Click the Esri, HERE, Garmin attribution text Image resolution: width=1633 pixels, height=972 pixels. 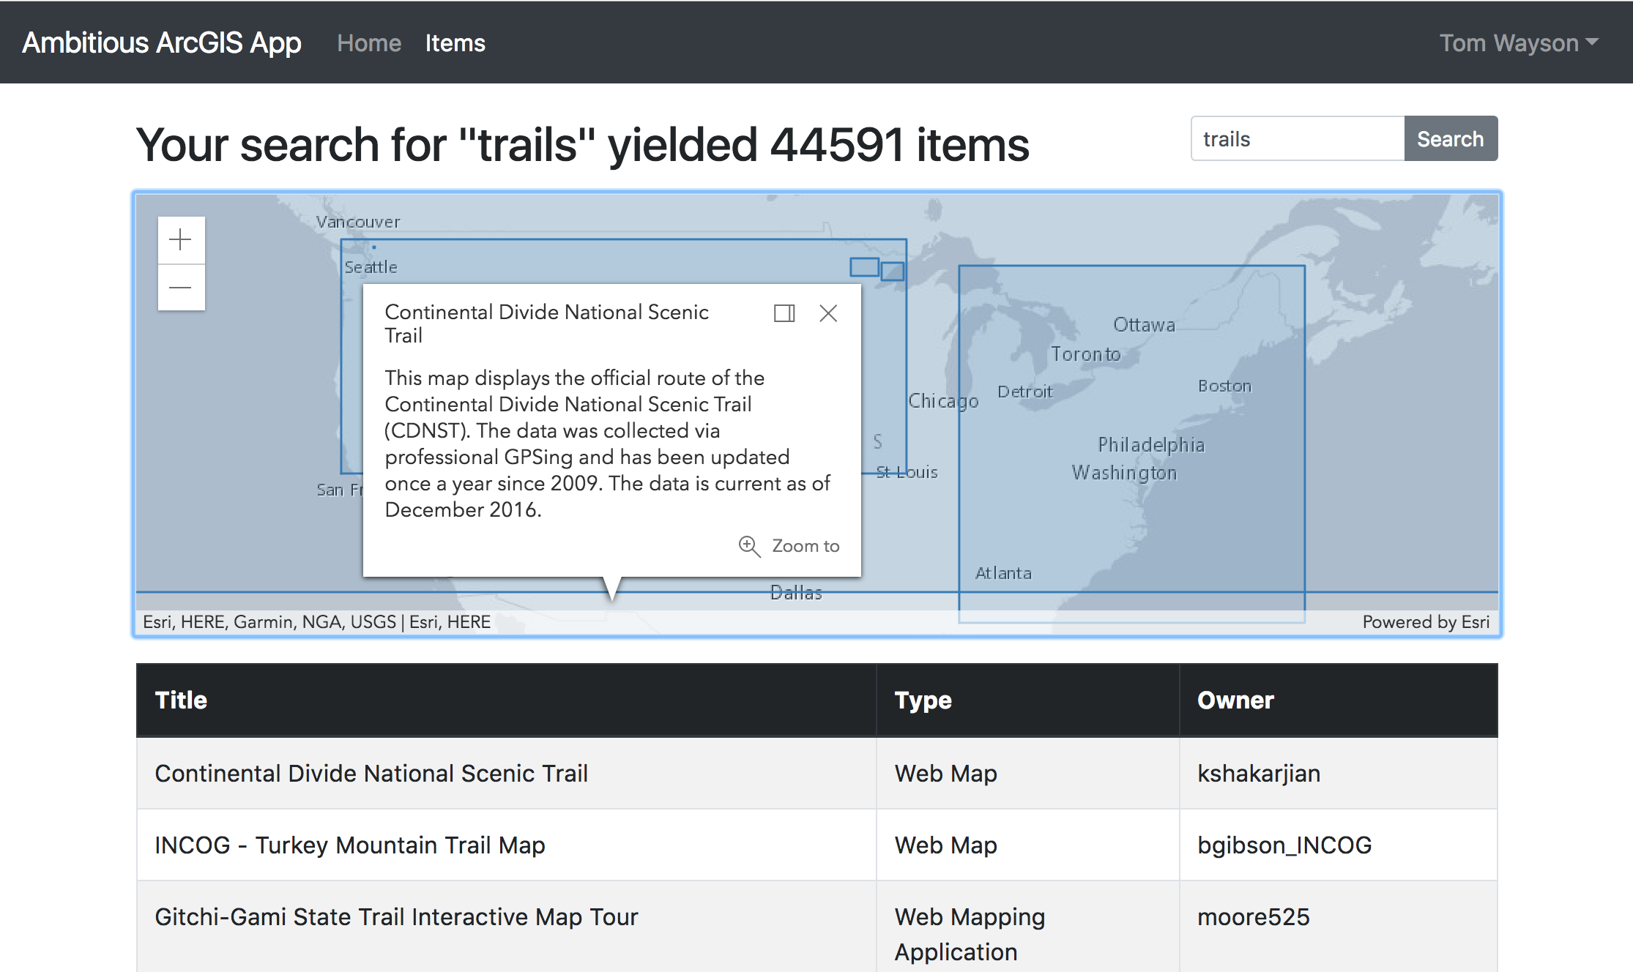click(x=316, y=622)
